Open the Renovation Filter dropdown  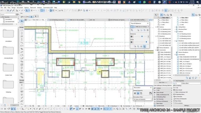pyautogui.click(x=143, y=99)
